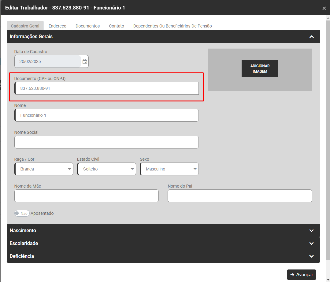Toggle the Aposentado switch
Screen dimensions: 330x282
pos(22,213)
